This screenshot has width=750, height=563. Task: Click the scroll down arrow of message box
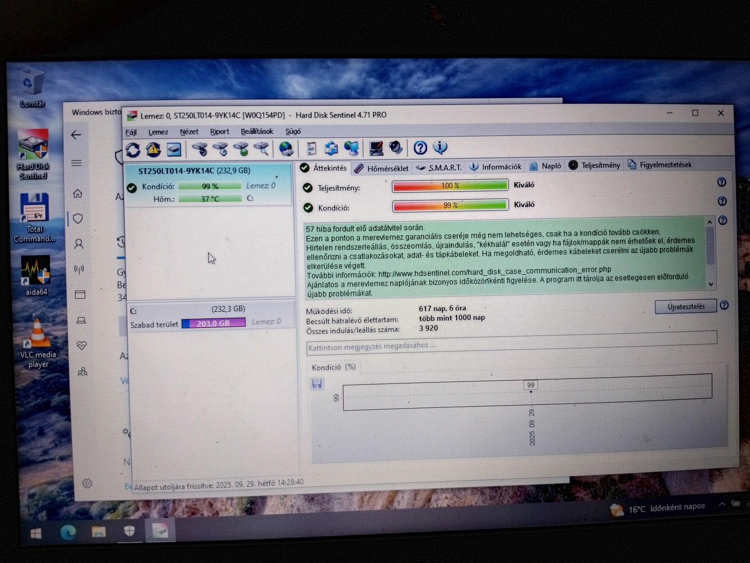pyautogui.click(x=711, y=284)
